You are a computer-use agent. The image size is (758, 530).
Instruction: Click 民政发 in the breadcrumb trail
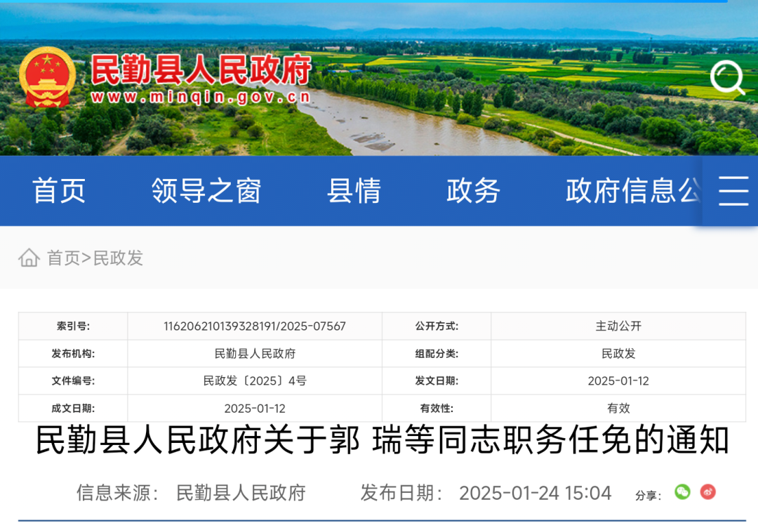coord(118,258)
